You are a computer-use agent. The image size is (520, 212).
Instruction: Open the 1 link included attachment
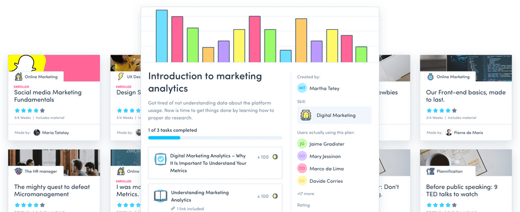pyautogui.click(x=187, y=209)
